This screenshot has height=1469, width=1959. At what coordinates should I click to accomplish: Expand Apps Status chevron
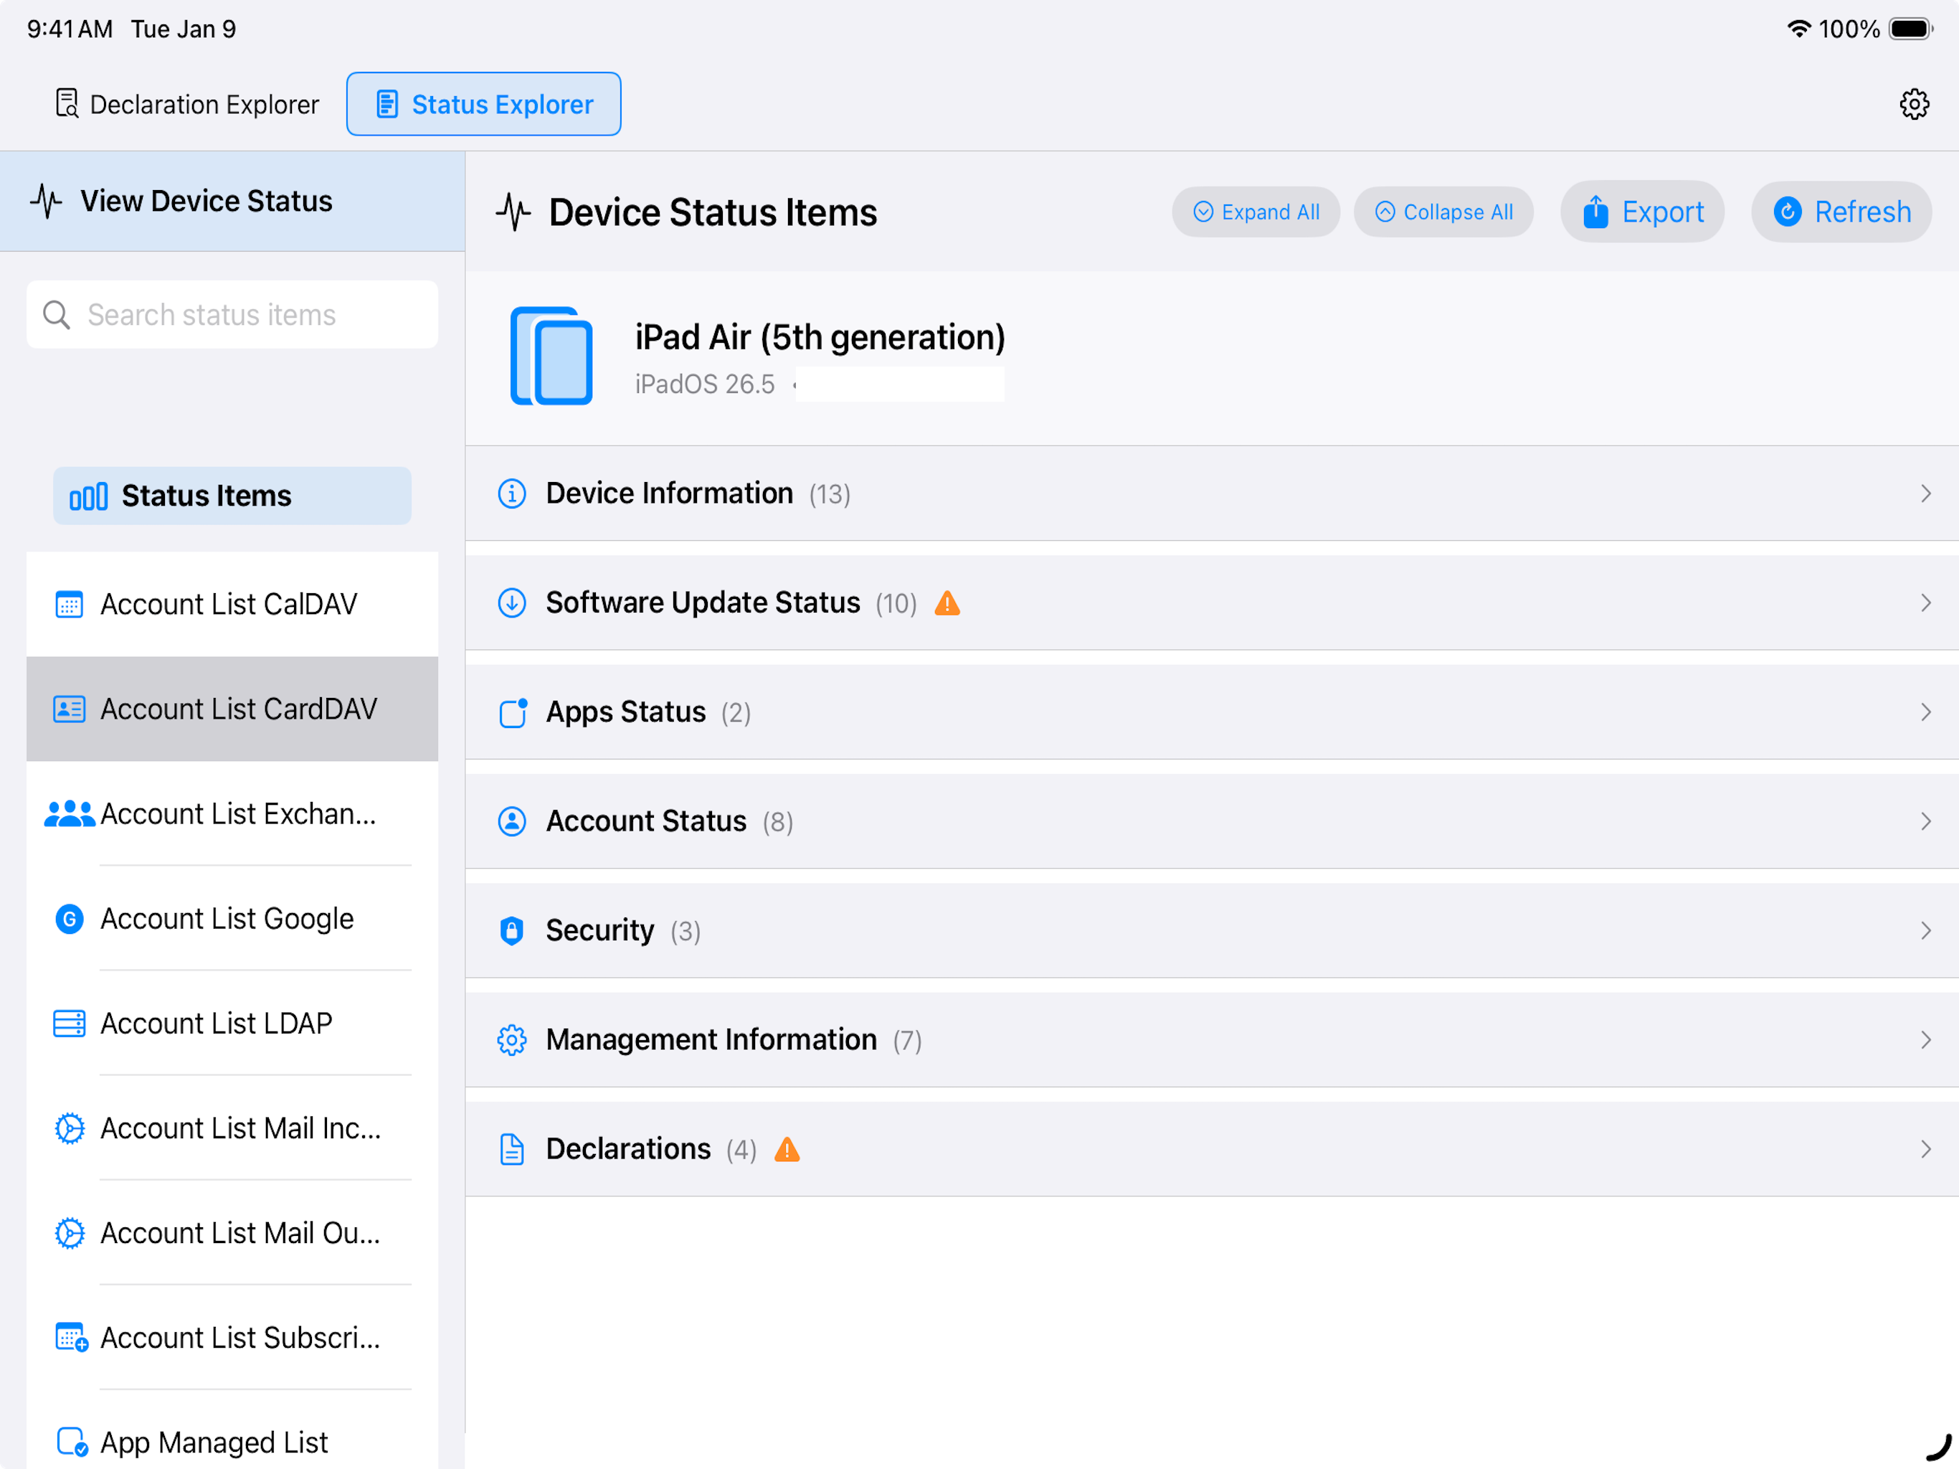click(x=1925, y=712)
